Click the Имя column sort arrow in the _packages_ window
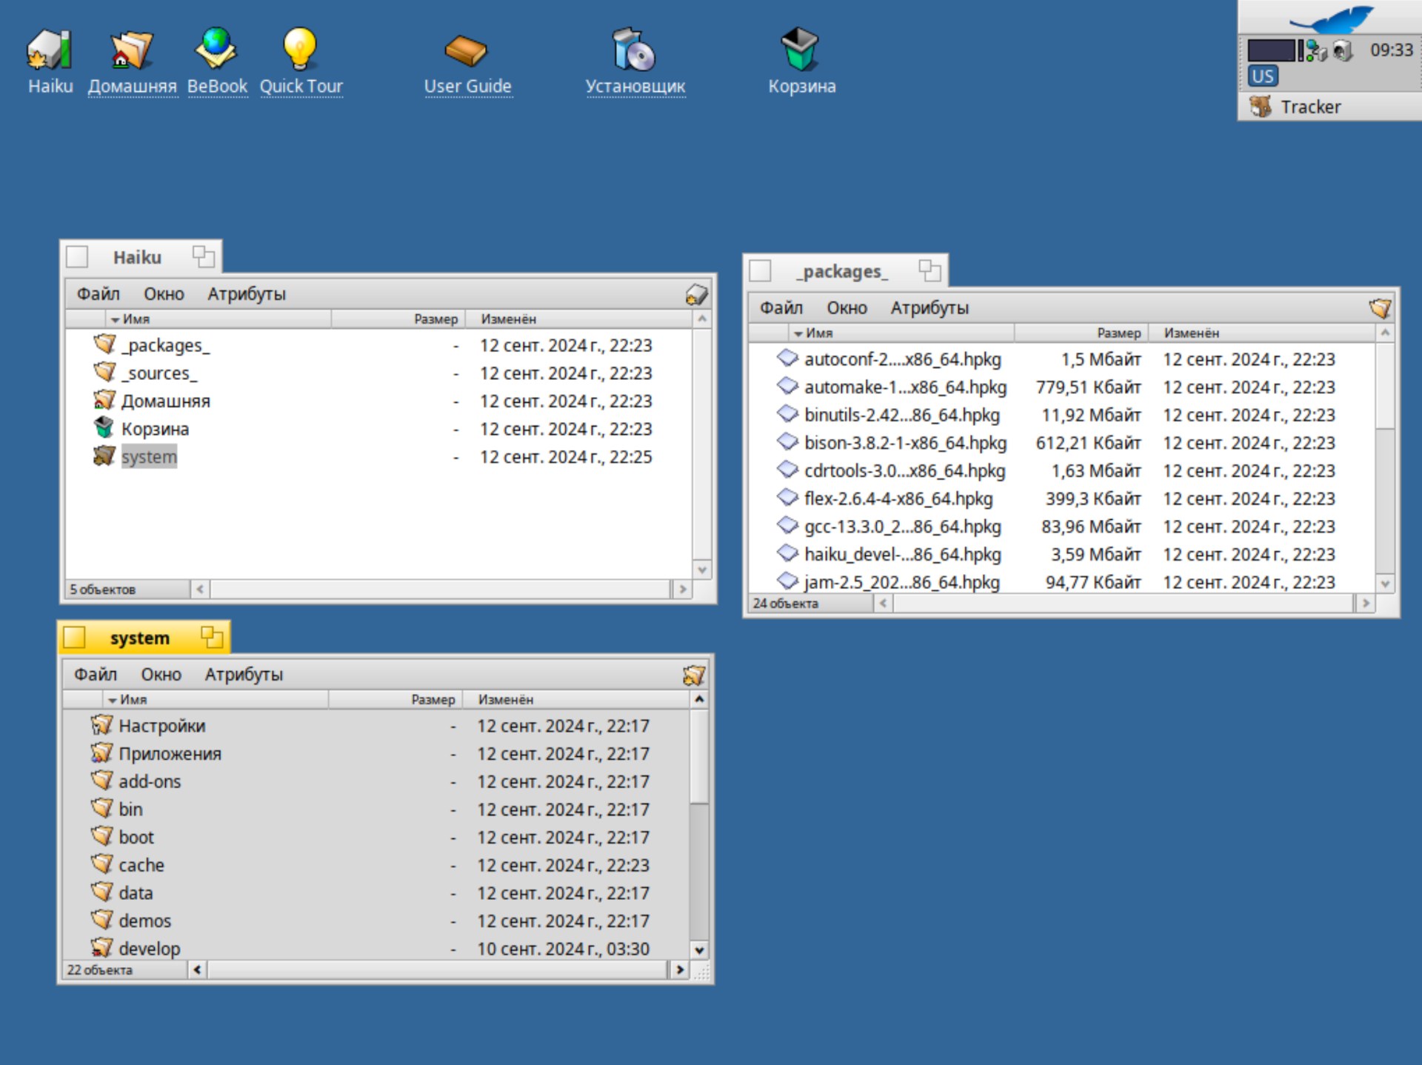The image size is (1422, 1065). click(798, 334)
